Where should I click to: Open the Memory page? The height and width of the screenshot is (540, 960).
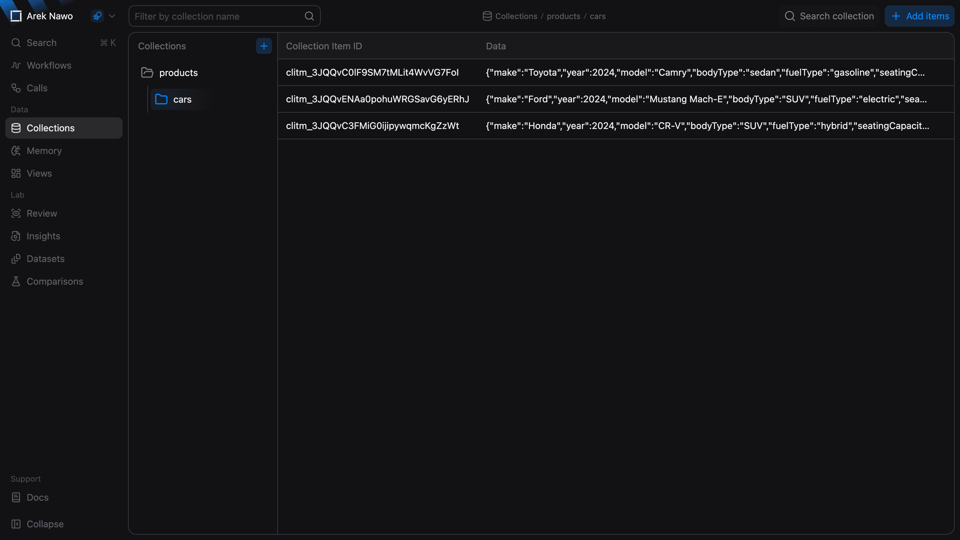[64, 151]
